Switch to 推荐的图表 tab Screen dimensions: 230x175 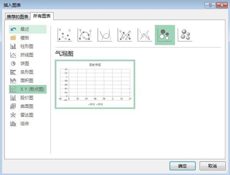coord(17,17)
